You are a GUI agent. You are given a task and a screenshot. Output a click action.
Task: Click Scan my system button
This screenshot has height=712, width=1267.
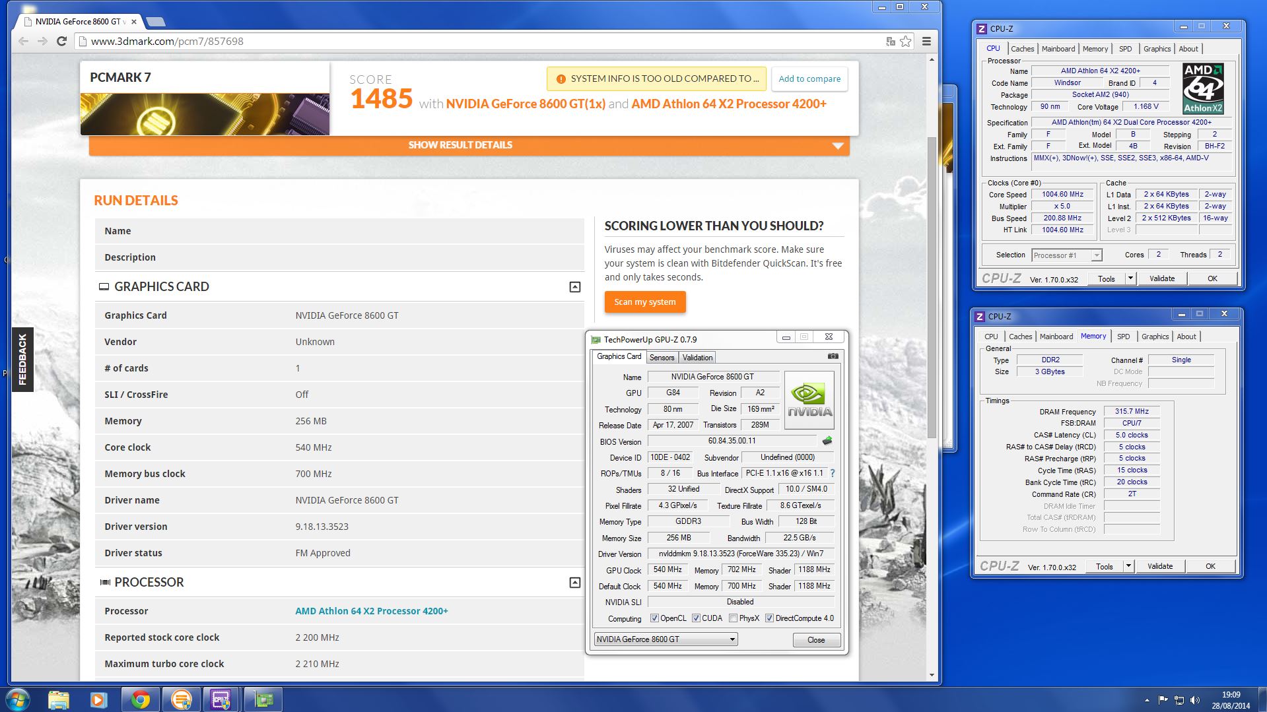point(645,302)
